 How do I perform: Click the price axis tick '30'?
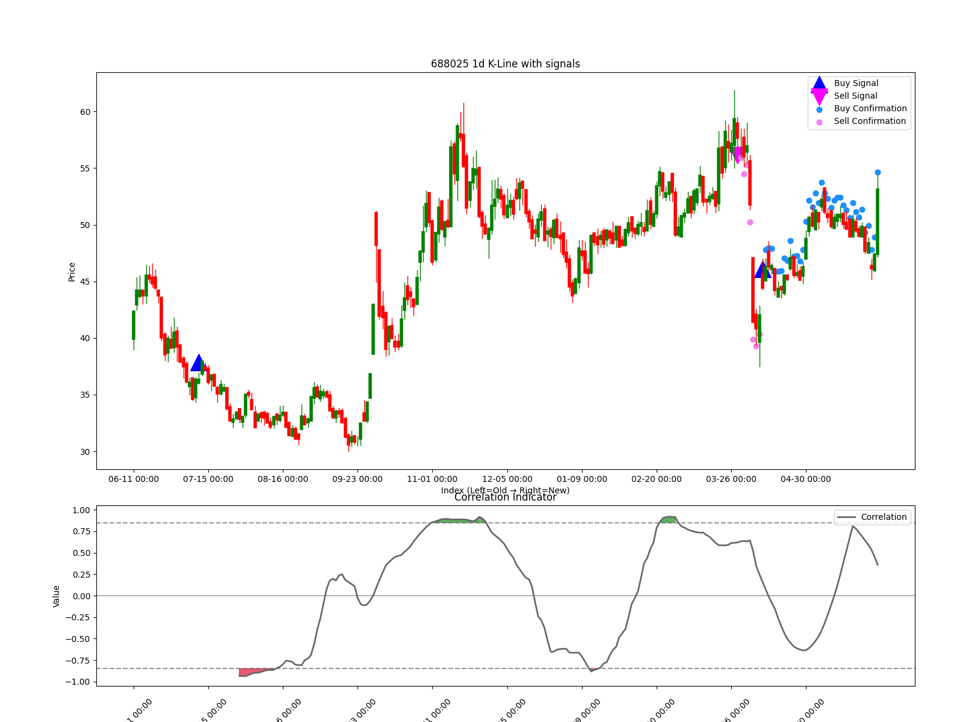tap(85, 452)
